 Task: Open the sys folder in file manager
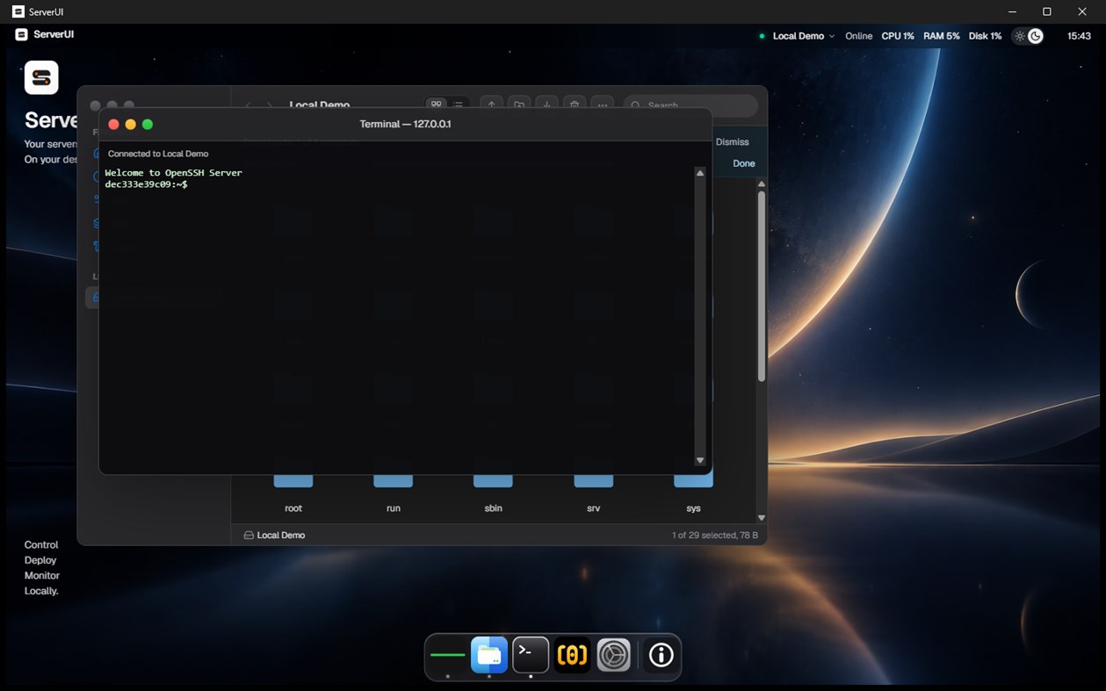click(x=693, y=493)
